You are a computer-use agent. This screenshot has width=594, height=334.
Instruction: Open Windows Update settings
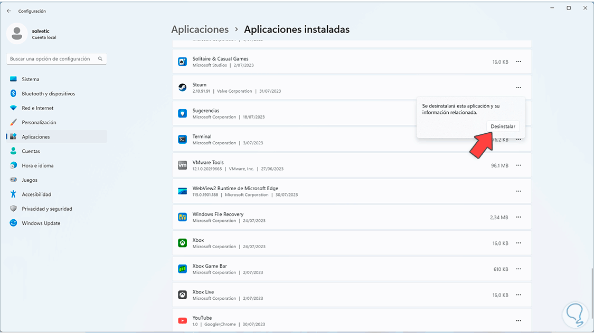[56, 223]
